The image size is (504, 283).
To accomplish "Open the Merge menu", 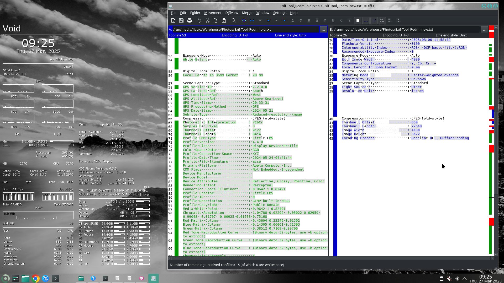I will 247,13.
